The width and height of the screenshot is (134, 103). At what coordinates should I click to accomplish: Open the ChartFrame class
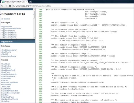coord(6,68)
